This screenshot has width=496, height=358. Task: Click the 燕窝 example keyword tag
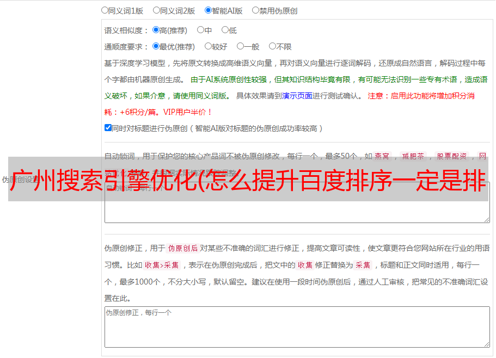(x=382, y=156)
